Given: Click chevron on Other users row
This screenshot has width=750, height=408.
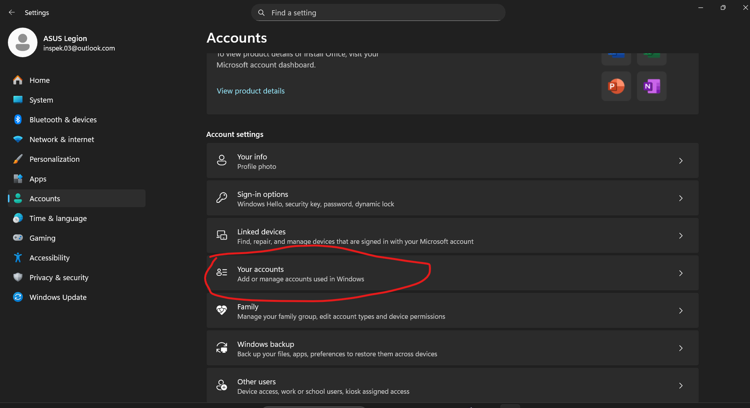Looking at the screenshot, I should pos(681,386).
